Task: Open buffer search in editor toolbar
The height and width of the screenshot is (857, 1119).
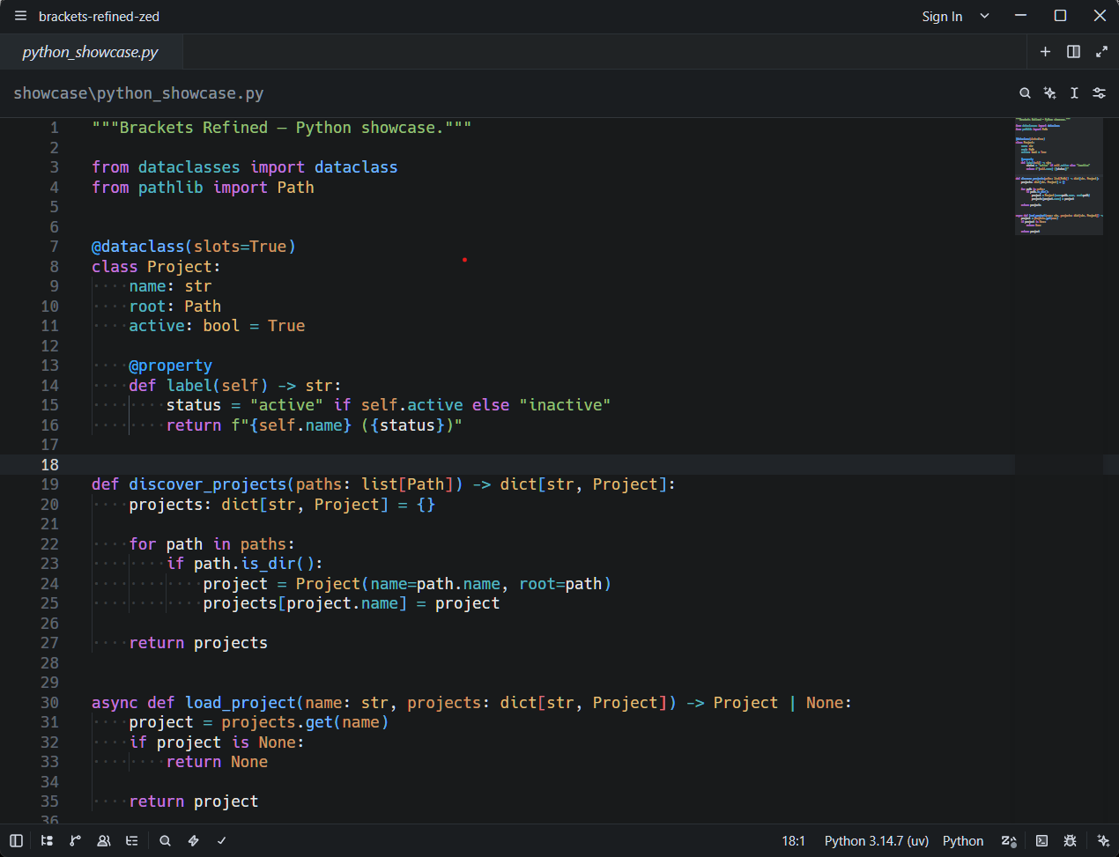Action: (x=1025, y=92)
